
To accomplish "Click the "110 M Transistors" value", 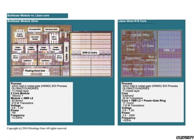I will pyautogui.click(x=133, y=106).
